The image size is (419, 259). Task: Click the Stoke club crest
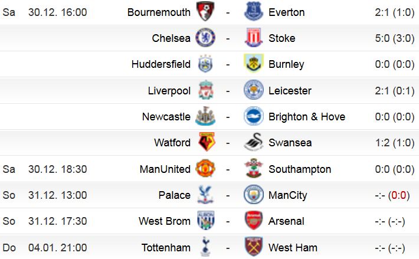pyautogui.click(x=254, y=37)
